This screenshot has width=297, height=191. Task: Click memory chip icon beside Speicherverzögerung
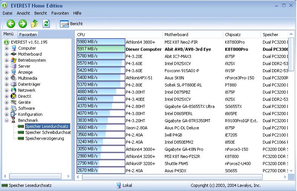(x=21, y=138)
